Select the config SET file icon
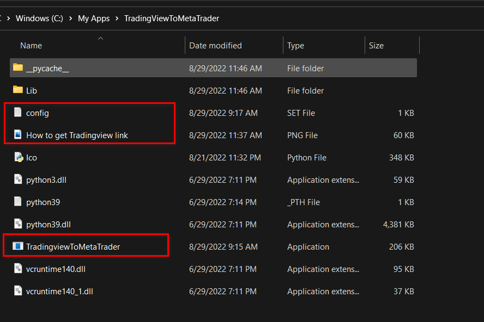Screen dimensions: 484x322 click(18, 113)
